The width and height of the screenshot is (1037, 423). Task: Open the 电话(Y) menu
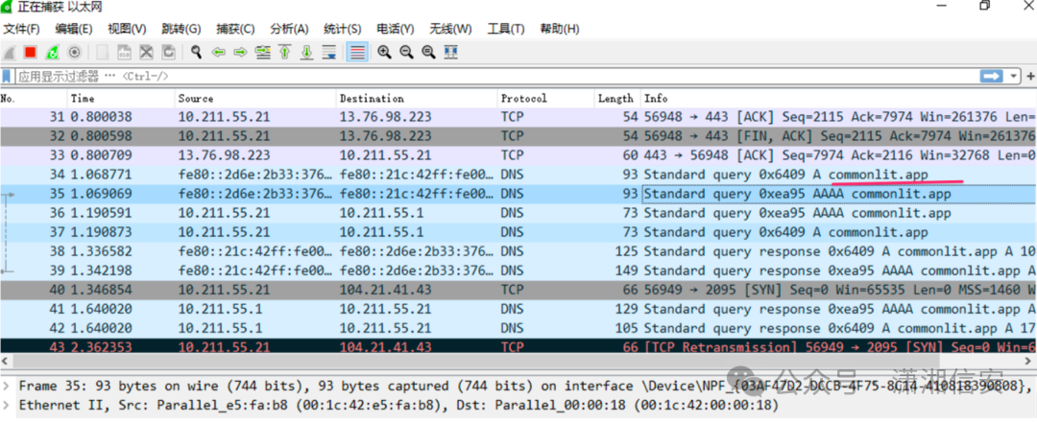[396, 29]
